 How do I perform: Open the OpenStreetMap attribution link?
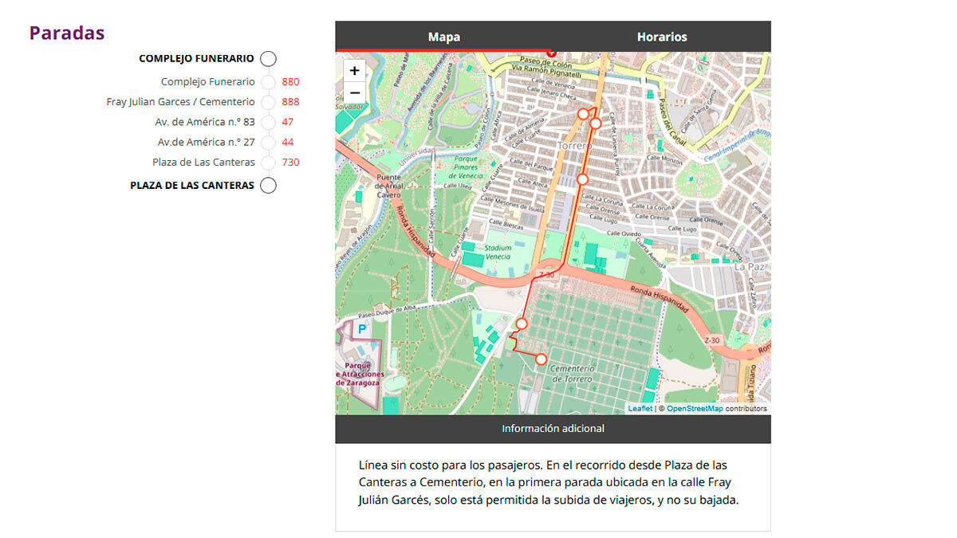pos(695,408)
